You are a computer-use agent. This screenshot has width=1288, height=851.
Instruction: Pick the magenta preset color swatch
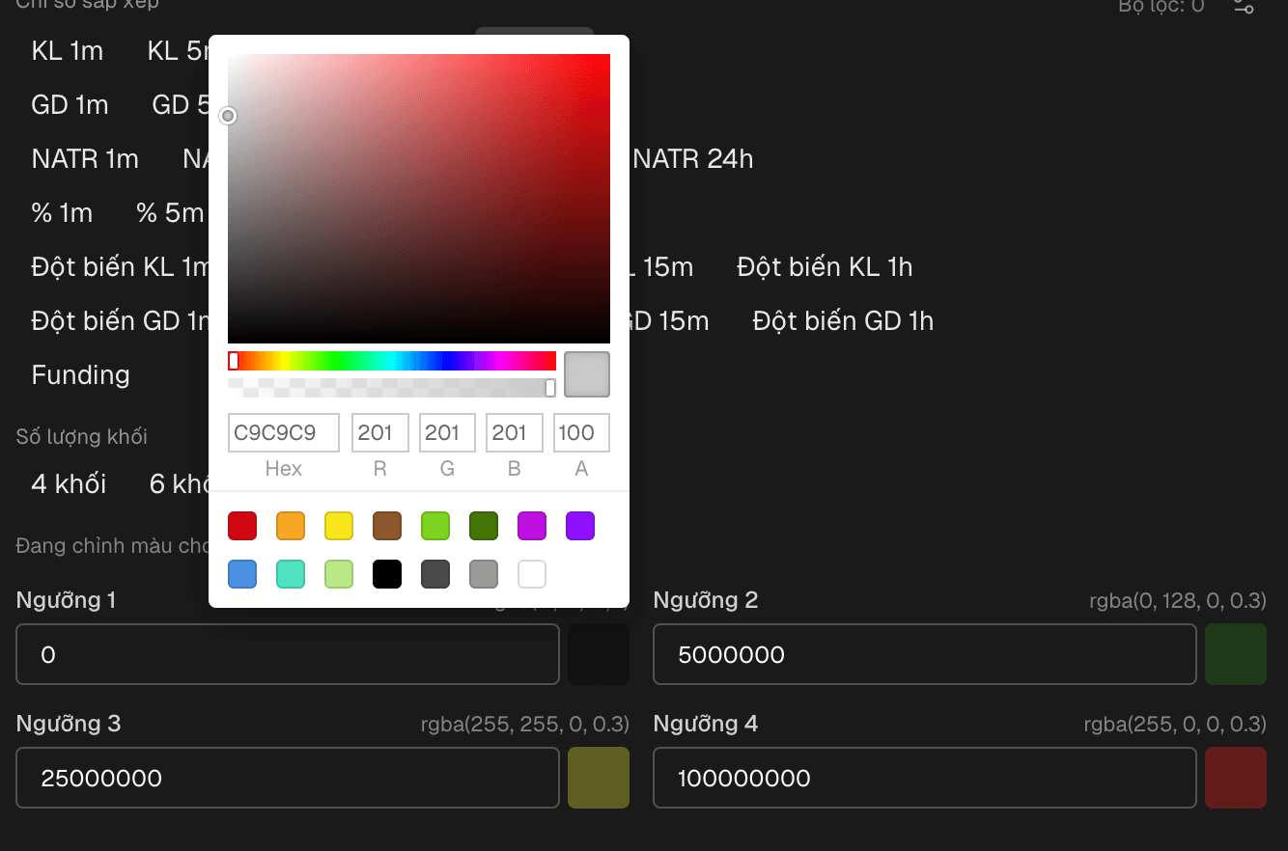point(532,526)
